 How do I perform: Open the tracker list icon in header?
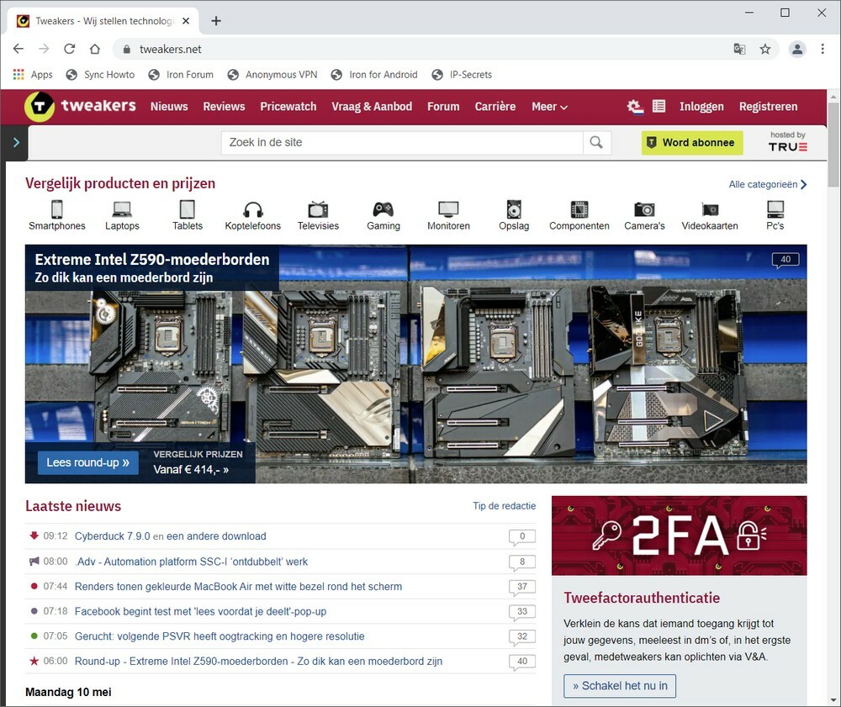tap(659, 106)
